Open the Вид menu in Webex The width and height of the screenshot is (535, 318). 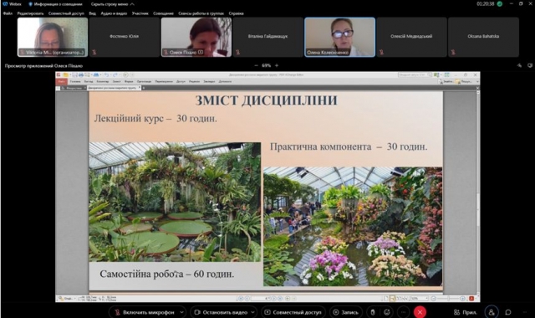coord(93,13)
